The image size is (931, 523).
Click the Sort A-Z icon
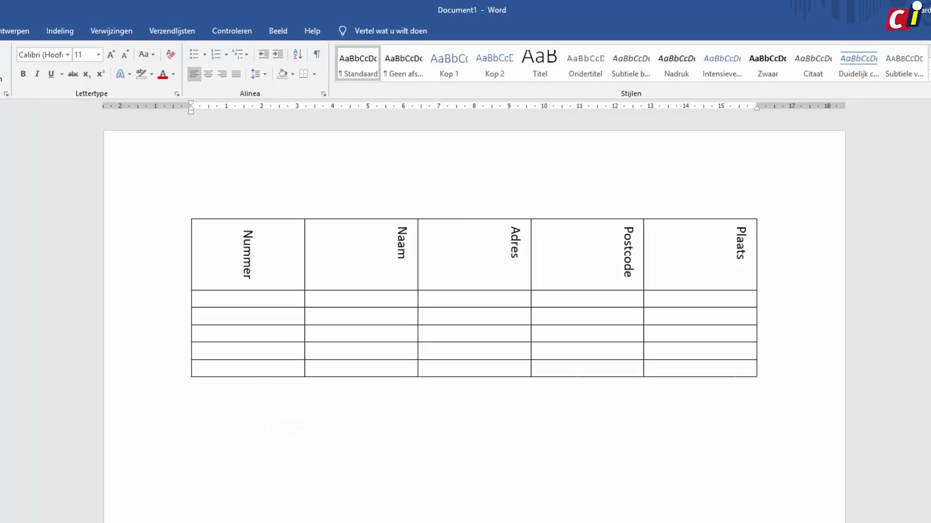click(x=298, y=55)
